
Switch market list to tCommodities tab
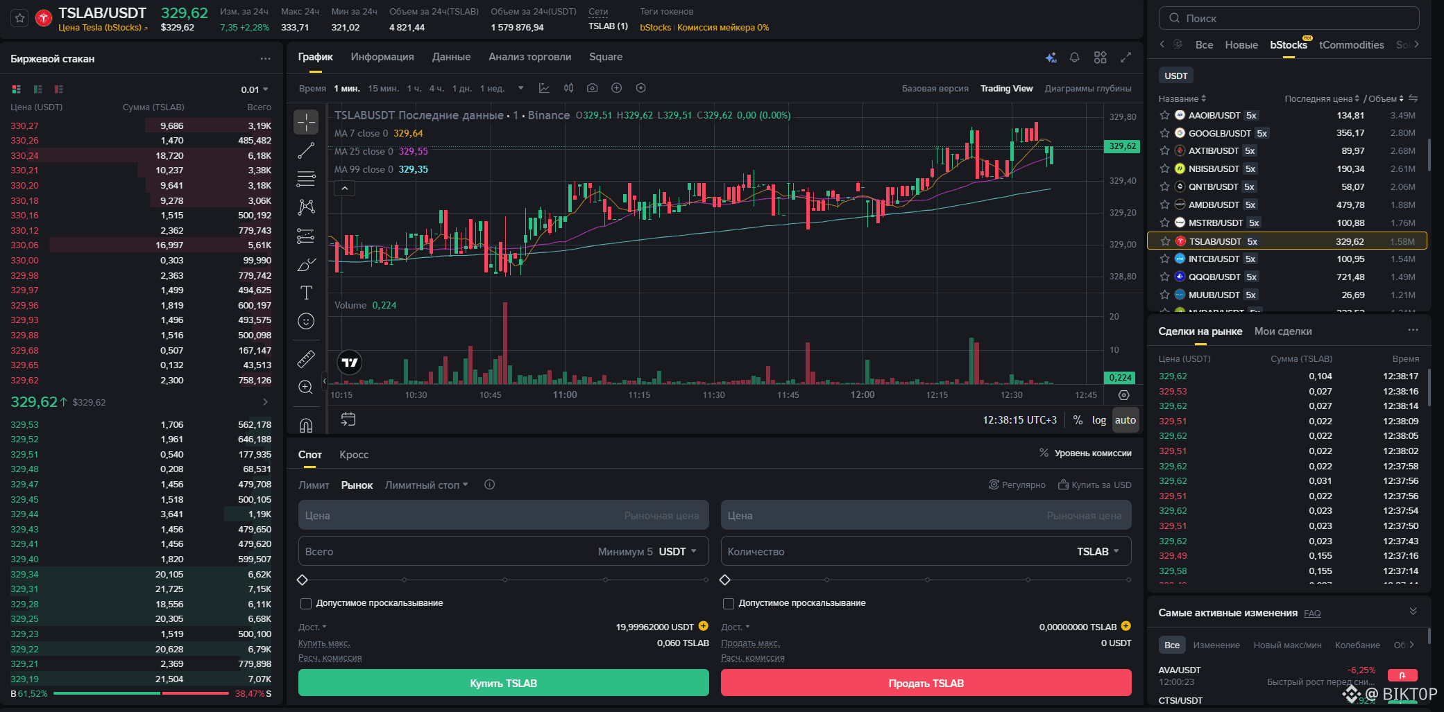coord(1352,45)
